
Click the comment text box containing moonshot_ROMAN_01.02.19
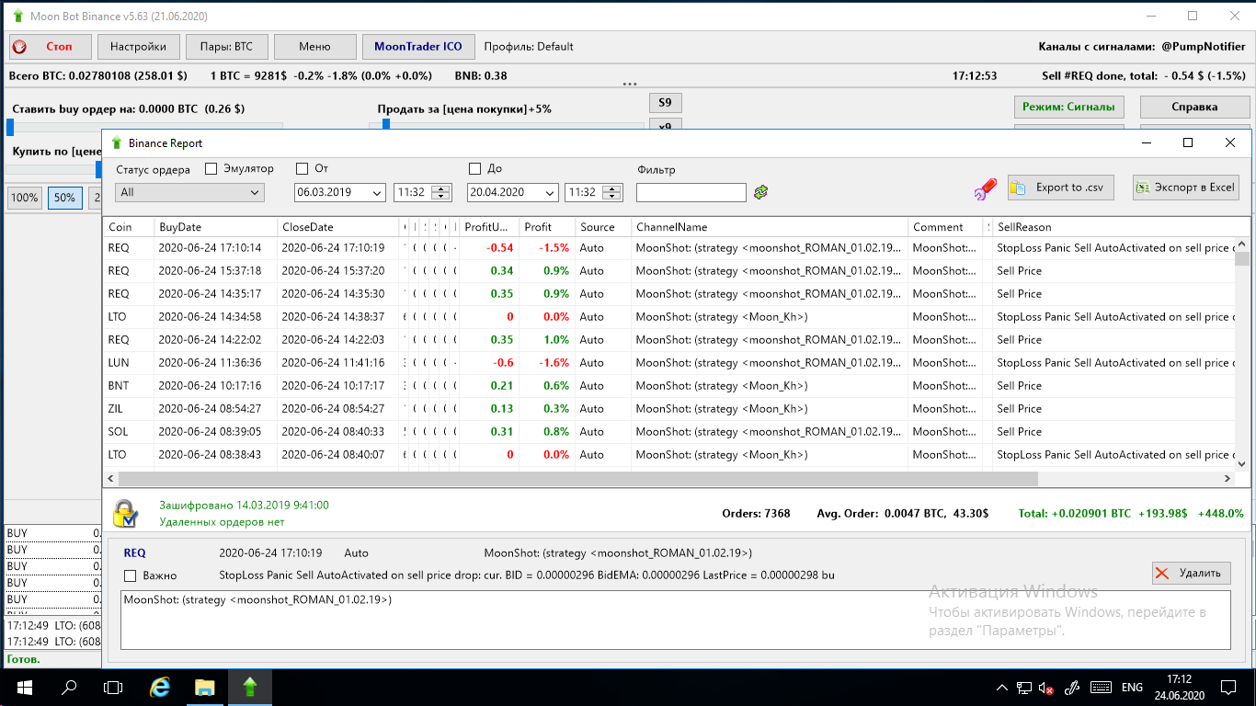pyautogui.click(x=676, y=621)
